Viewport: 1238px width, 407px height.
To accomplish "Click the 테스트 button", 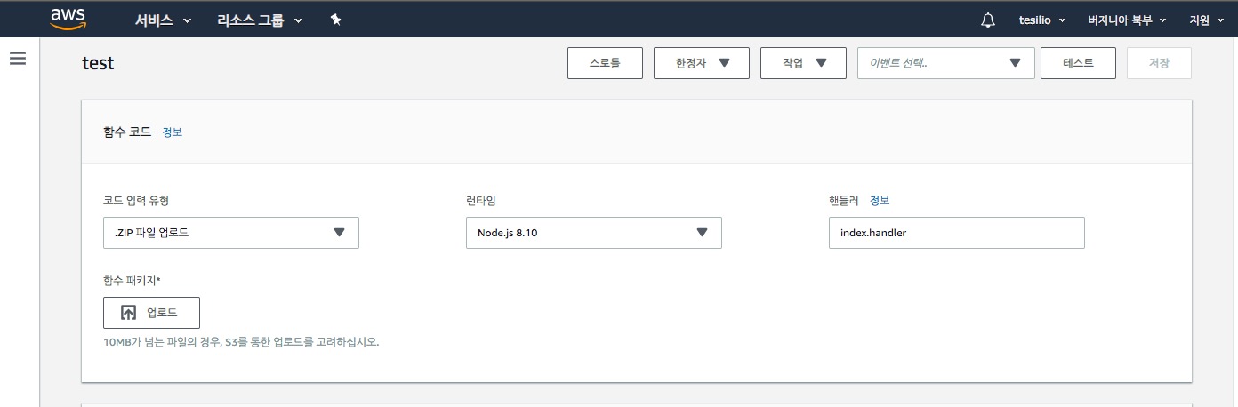I will 1078,63.
